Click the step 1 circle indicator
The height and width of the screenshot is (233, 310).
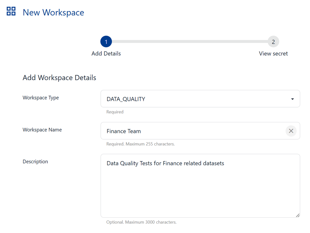pos(106,42)
